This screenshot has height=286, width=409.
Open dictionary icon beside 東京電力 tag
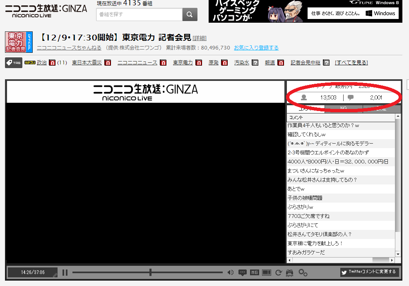pyautogui.click(x=199, y=63)
